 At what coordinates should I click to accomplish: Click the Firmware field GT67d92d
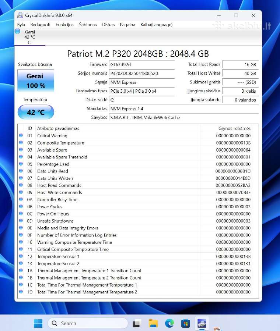tap(141, 65)
